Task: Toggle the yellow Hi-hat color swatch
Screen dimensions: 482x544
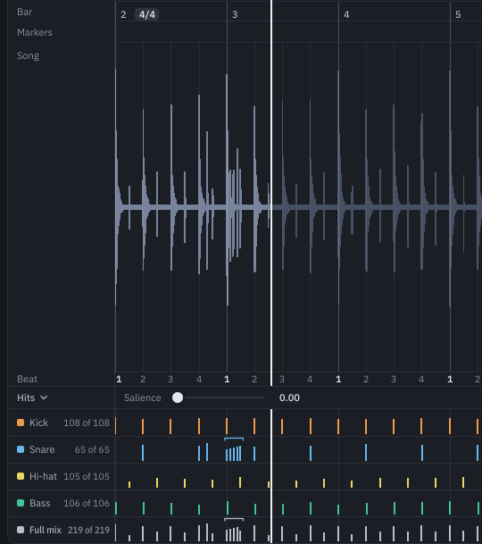Action: (x=21, y=476)
